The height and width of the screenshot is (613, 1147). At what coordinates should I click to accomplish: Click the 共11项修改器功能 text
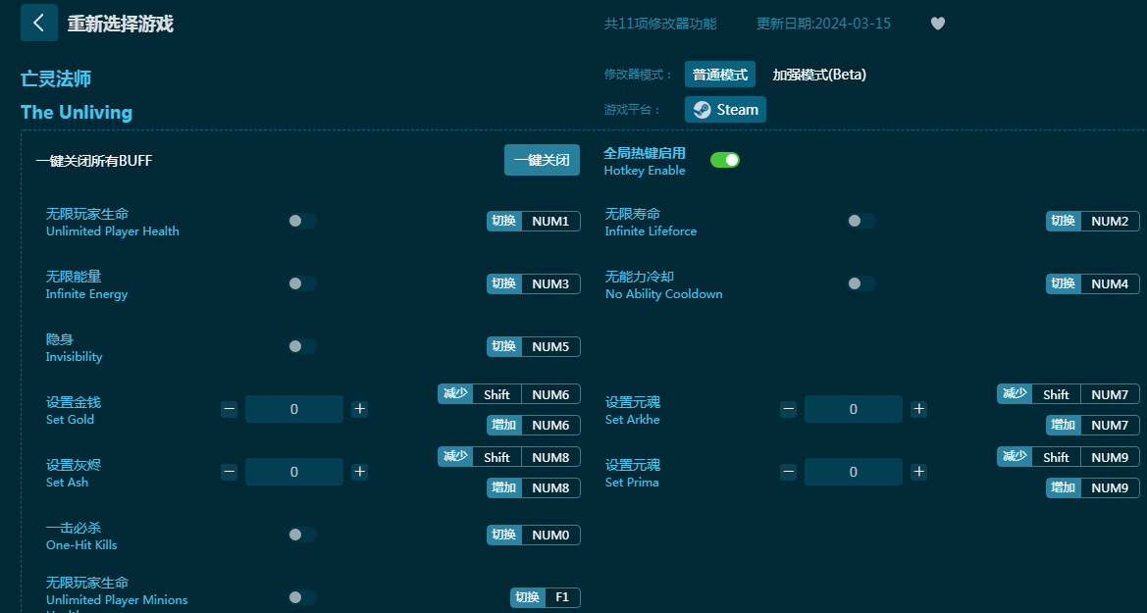(x=660, y=24)
